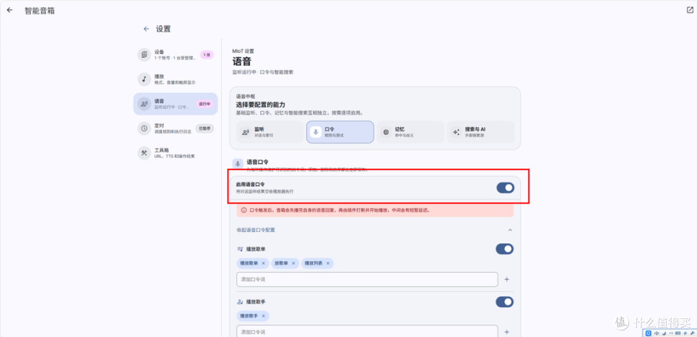This screenshot has width=697, height=337.
Task: Select the 监听 listening card icon
Action: point(245,132)
